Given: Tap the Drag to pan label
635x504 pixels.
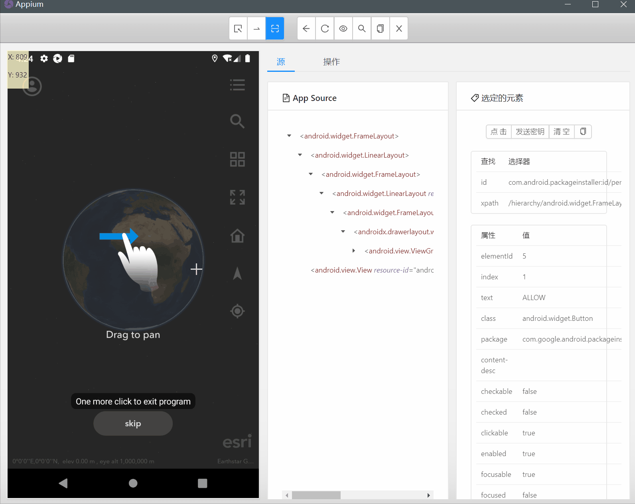Looking at the screenshot, I should coord(133,335).
